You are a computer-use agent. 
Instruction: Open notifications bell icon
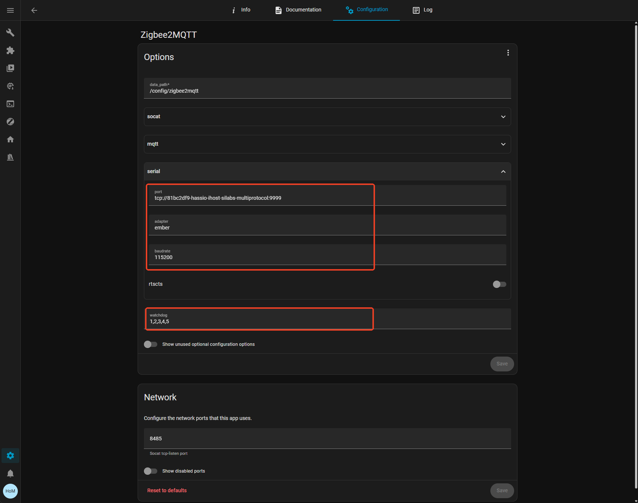(10, 473)
